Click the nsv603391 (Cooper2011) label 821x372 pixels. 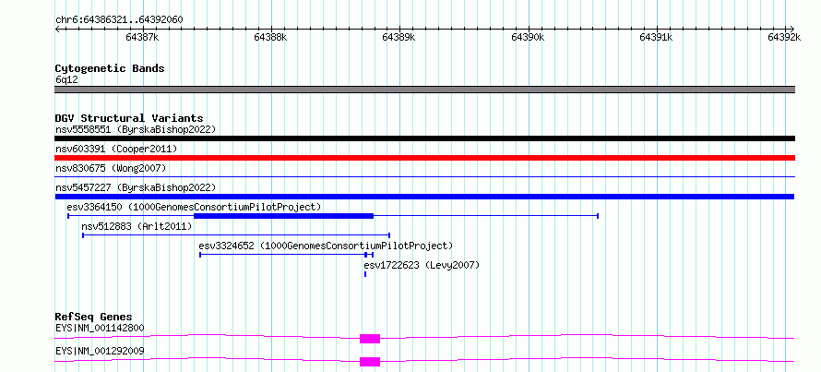click(116, 149)
